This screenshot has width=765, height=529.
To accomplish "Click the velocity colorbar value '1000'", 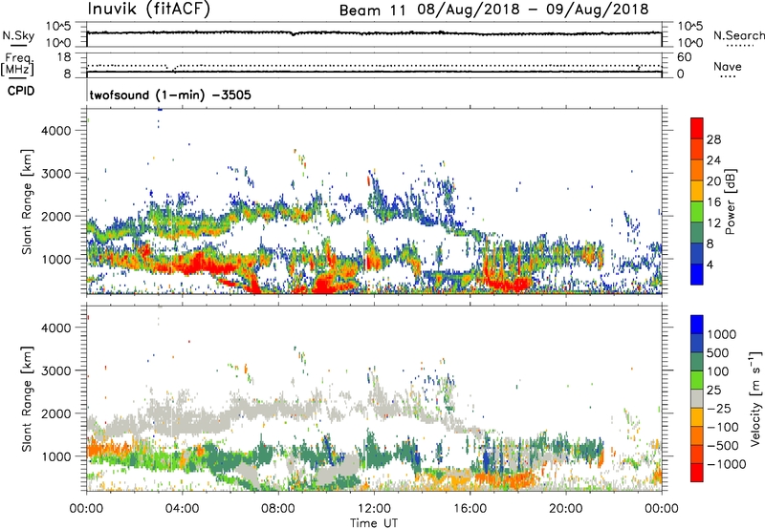I will pos(722,334).
